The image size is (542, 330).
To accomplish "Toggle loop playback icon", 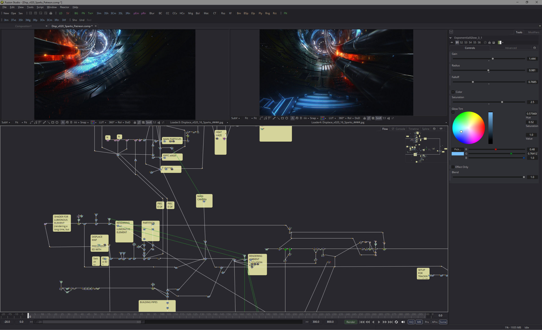I will (x=396, y=322).
